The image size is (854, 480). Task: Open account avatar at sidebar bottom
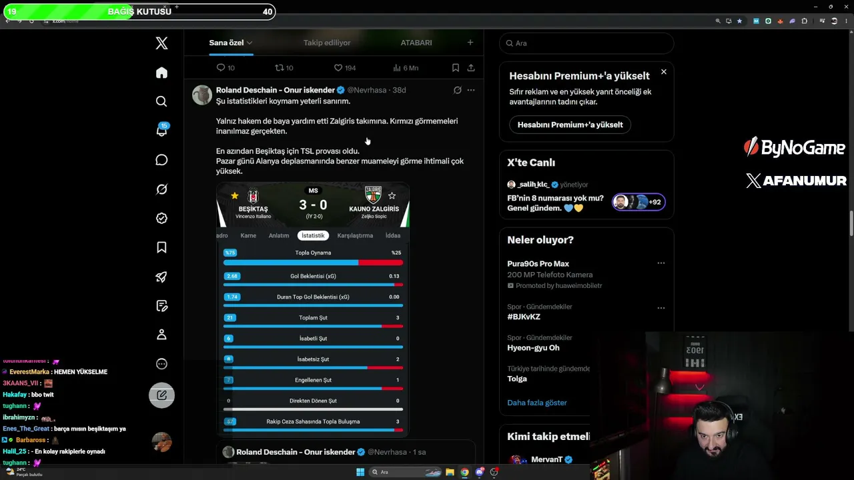point(161,441)
